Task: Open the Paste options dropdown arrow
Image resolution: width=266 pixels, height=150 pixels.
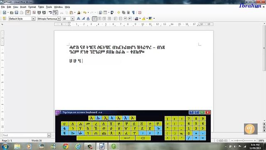Action: click(x=75, y=12)
